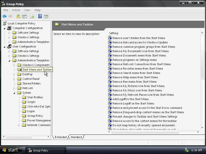Expand the Network node

[x=14, y=88]
